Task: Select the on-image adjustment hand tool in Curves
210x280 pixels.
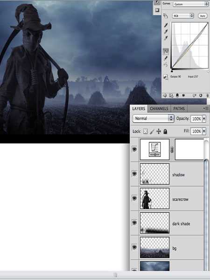Action: pyautogui.click(x=166, y=16)
